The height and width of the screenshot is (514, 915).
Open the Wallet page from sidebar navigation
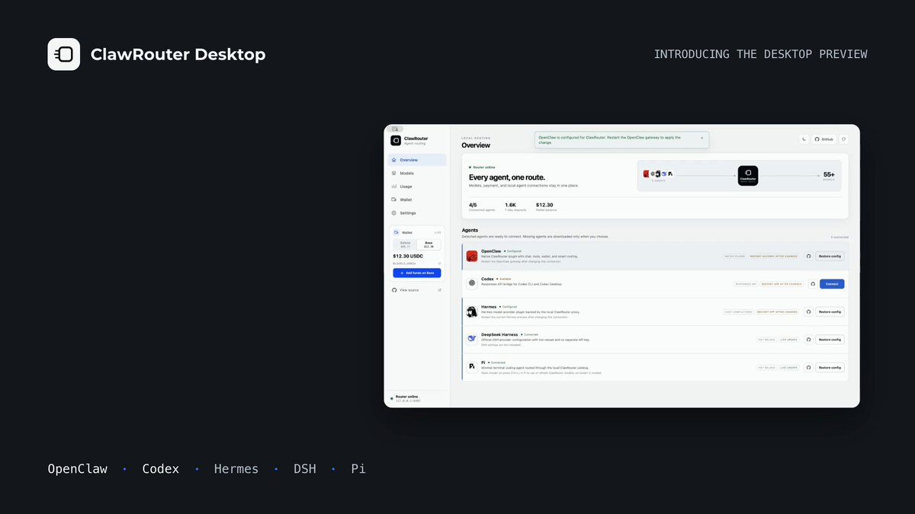click(x=417, y=200)
